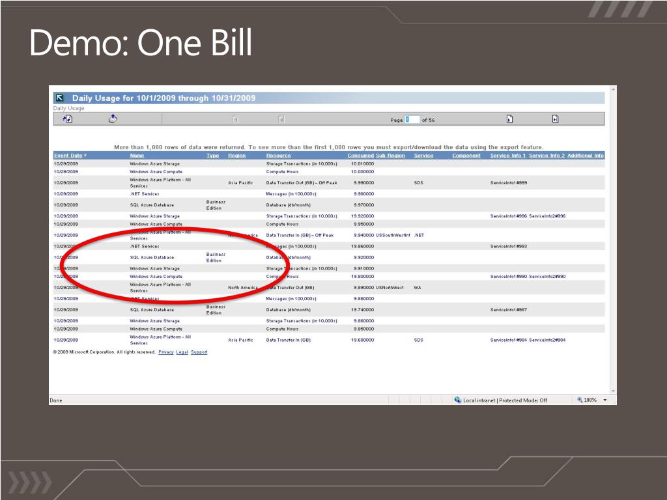Click the ServiceInfo1#984 cell
This screenshot has width=667, height=500.
pyautogui.click(x=508, y=340)
